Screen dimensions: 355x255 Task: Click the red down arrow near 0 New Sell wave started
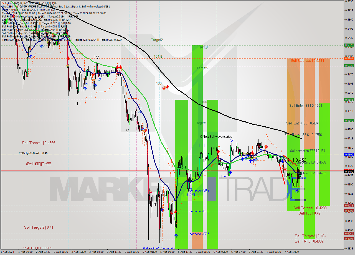[x=218, y=151]
